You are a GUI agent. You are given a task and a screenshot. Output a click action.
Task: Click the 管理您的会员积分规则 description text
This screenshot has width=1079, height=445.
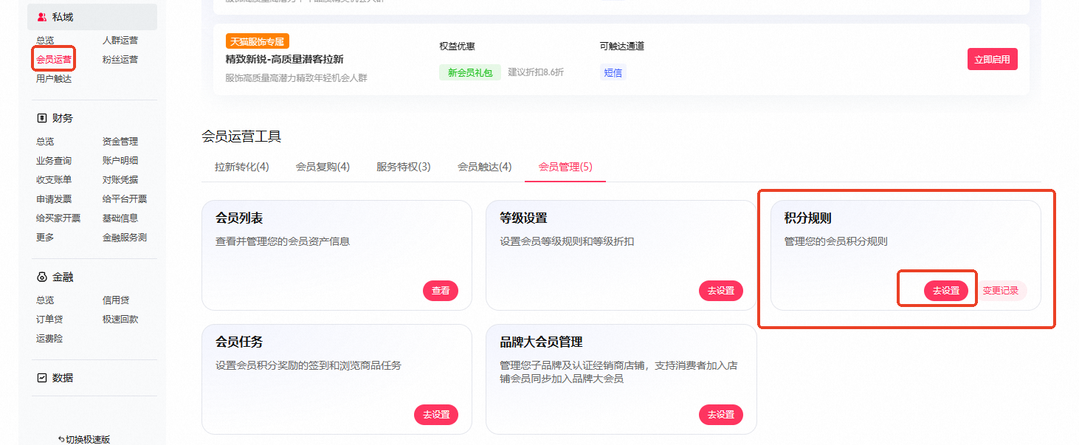click(x=836, y=241)
